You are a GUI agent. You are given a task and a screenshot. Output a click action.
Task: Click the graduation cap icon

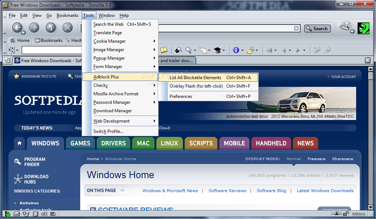click(217, 50)
